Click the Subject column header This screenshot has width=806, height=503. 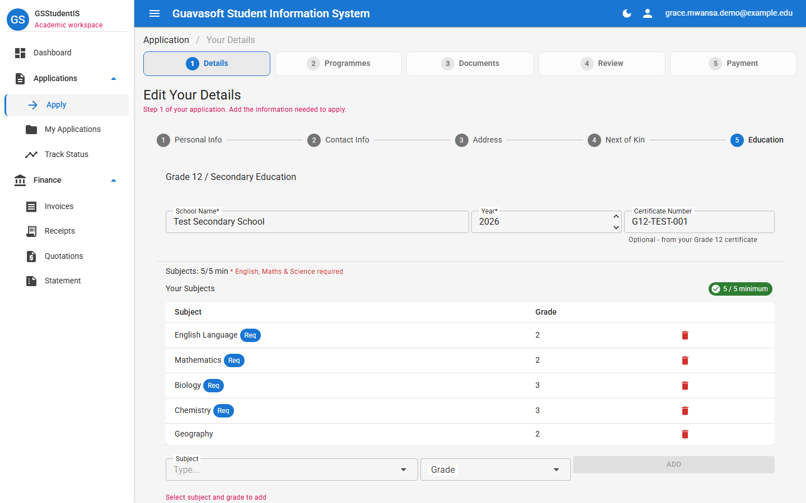(x=188, y=312)
